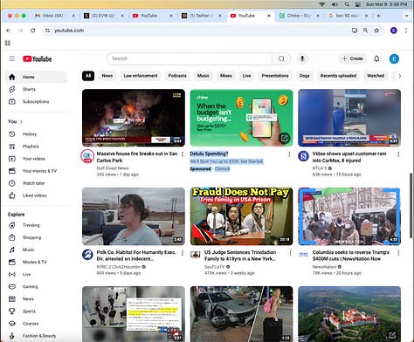Open the Chrome tab search dropdown
The width and height of the screenshot is (414, 342).
point(406,16)
